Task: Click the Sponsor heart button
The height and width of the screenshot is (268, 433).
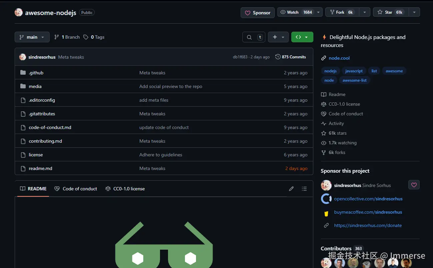Action: pyautogui.click(x=258, y=13)
